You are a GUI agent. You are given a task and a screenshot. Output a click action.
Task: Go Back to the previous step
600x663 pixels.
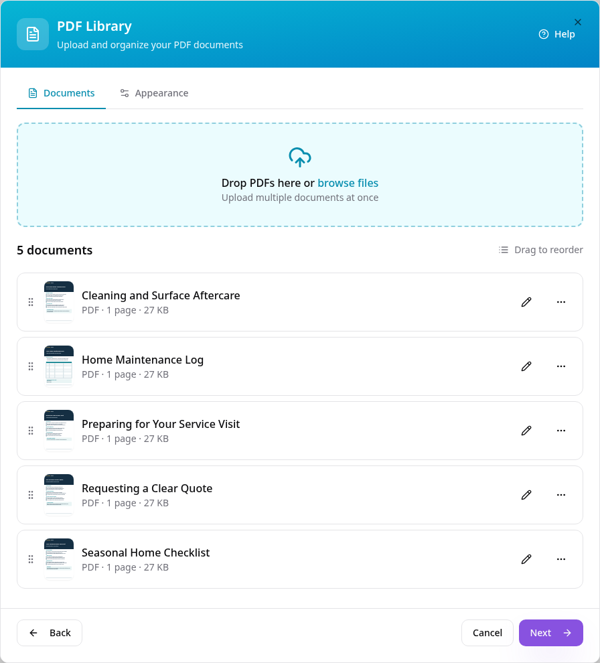[50, 633]
